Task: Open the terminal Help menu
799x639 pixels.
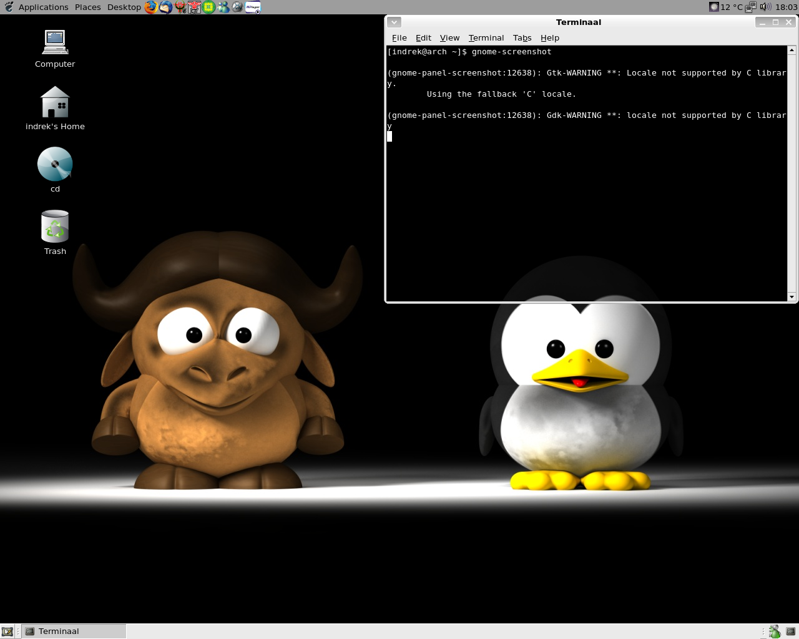Action: coord(549,37)
